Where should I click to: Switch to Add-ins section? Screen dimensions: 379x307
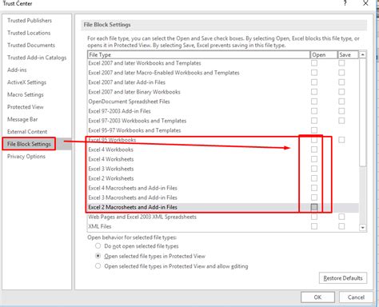17,70
